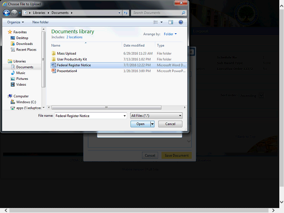Click New folder in toolbar
Viewport: 284px width, 213px height.
pyautogui.click(x=40, y=22)
